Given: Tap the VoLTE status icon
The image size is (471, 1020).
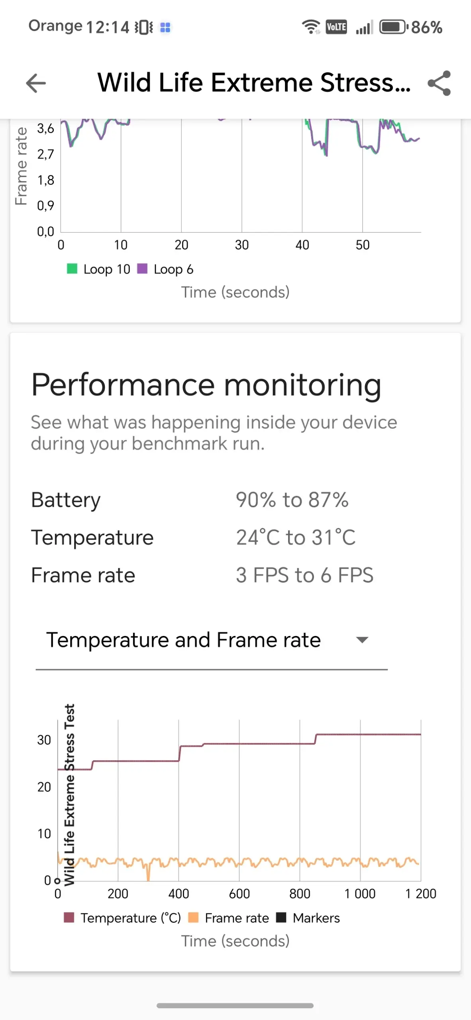Looking at the screenshot, I should [336, 27].
